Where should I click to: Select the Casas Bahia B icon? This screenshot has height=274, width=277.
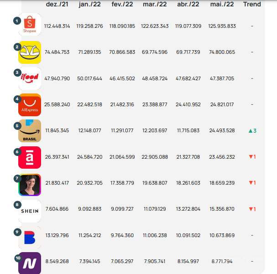(30, 238)
